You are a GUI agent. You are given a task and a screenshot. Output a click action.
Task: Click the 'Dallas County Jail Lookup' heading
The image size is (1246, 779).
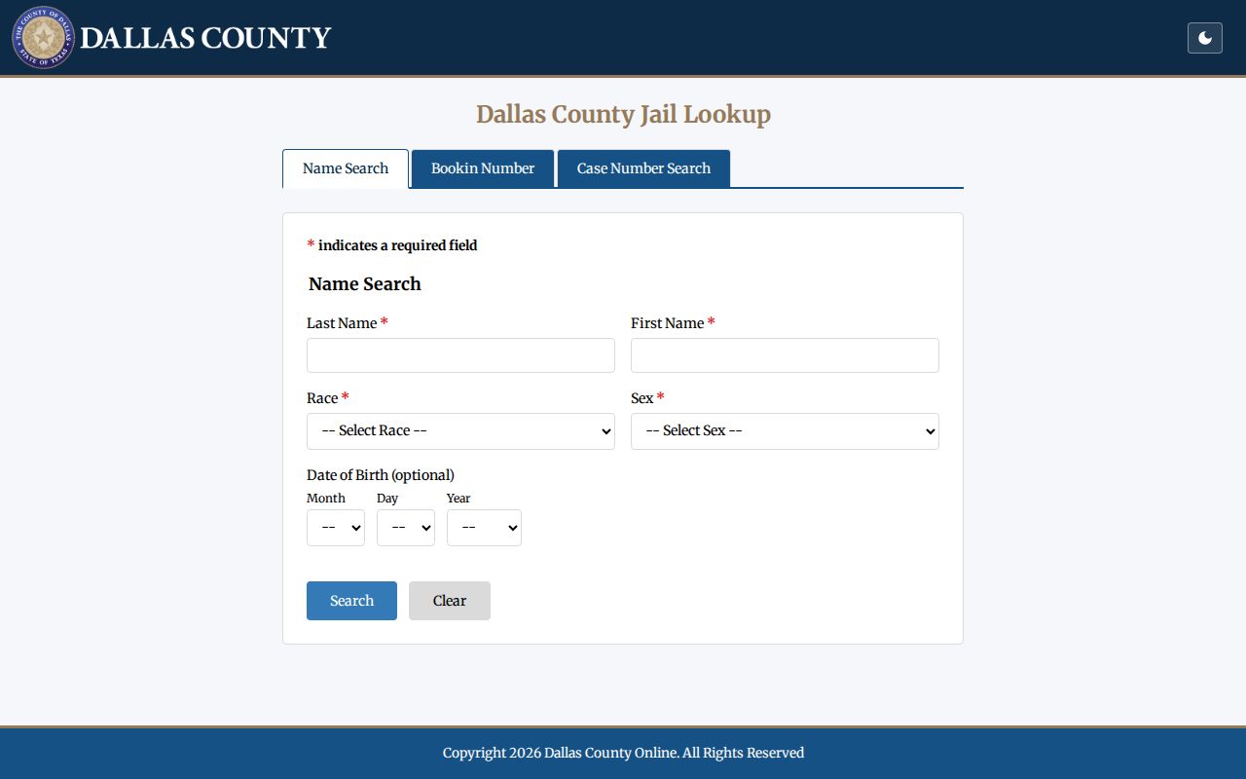[623, 115]
